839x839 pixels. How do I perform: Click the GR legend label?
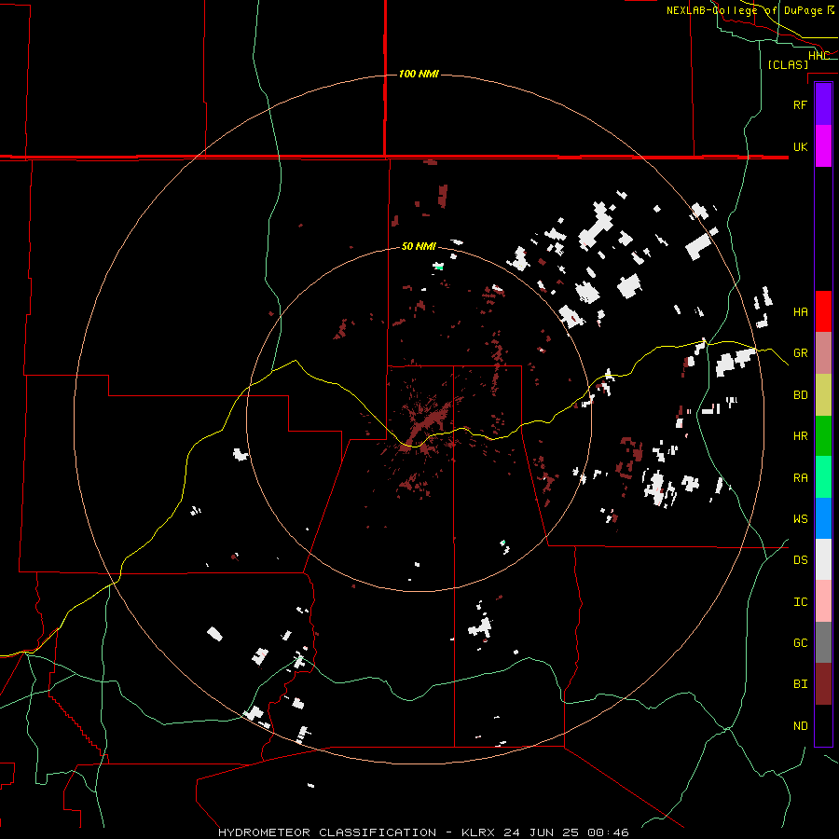(800, 353)
